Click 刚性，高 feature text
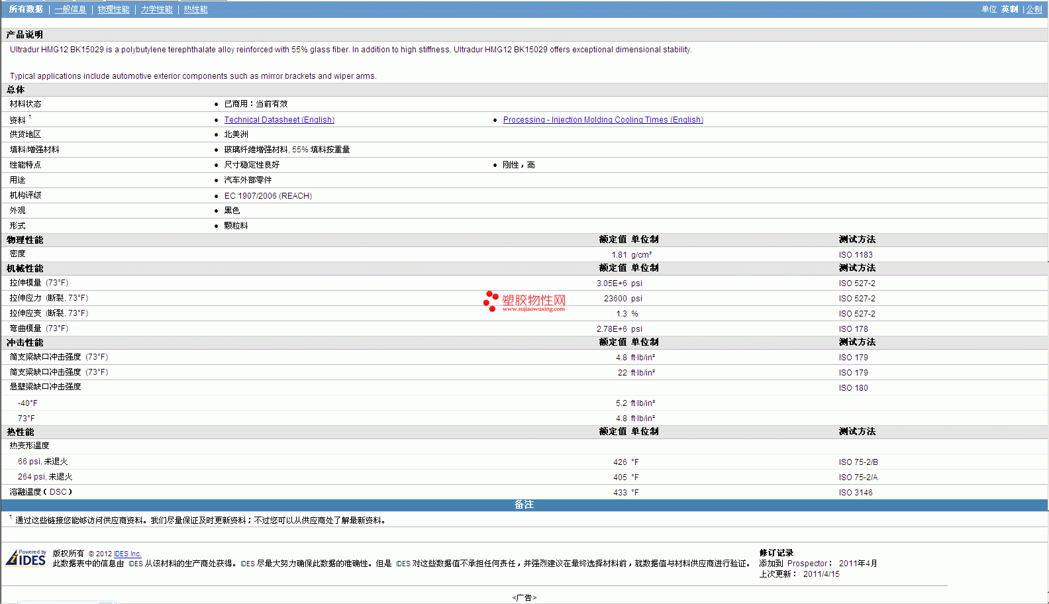The width and height of the screenshot is (1049, 604). [x=519, y=165]
